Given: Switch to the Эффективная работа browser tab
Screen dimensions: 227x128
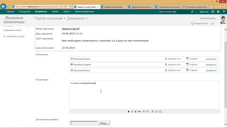Looking at the screenshot, I should click(141, 7).
